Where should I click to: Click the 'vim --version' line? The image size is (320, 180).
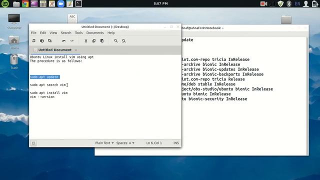click(x=42, y=97)
